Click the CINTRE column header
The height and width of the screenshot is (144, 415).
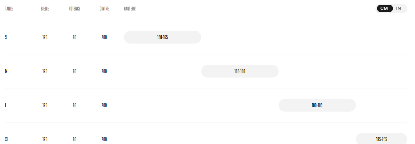coord(104,9)
